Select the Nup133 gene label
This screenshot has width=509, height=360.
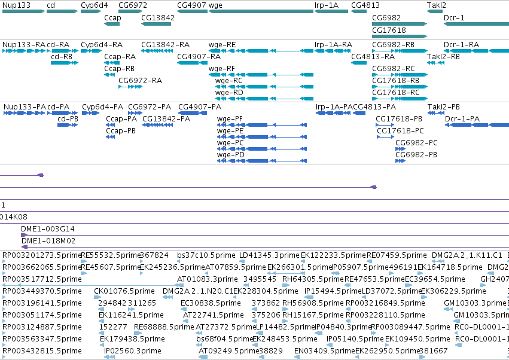coord(17,5)
